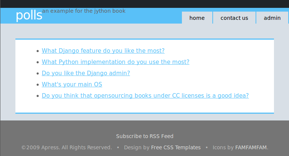The image size is (289, 156).
Task: Open the admin tab
Action: [x=272, y=18]
